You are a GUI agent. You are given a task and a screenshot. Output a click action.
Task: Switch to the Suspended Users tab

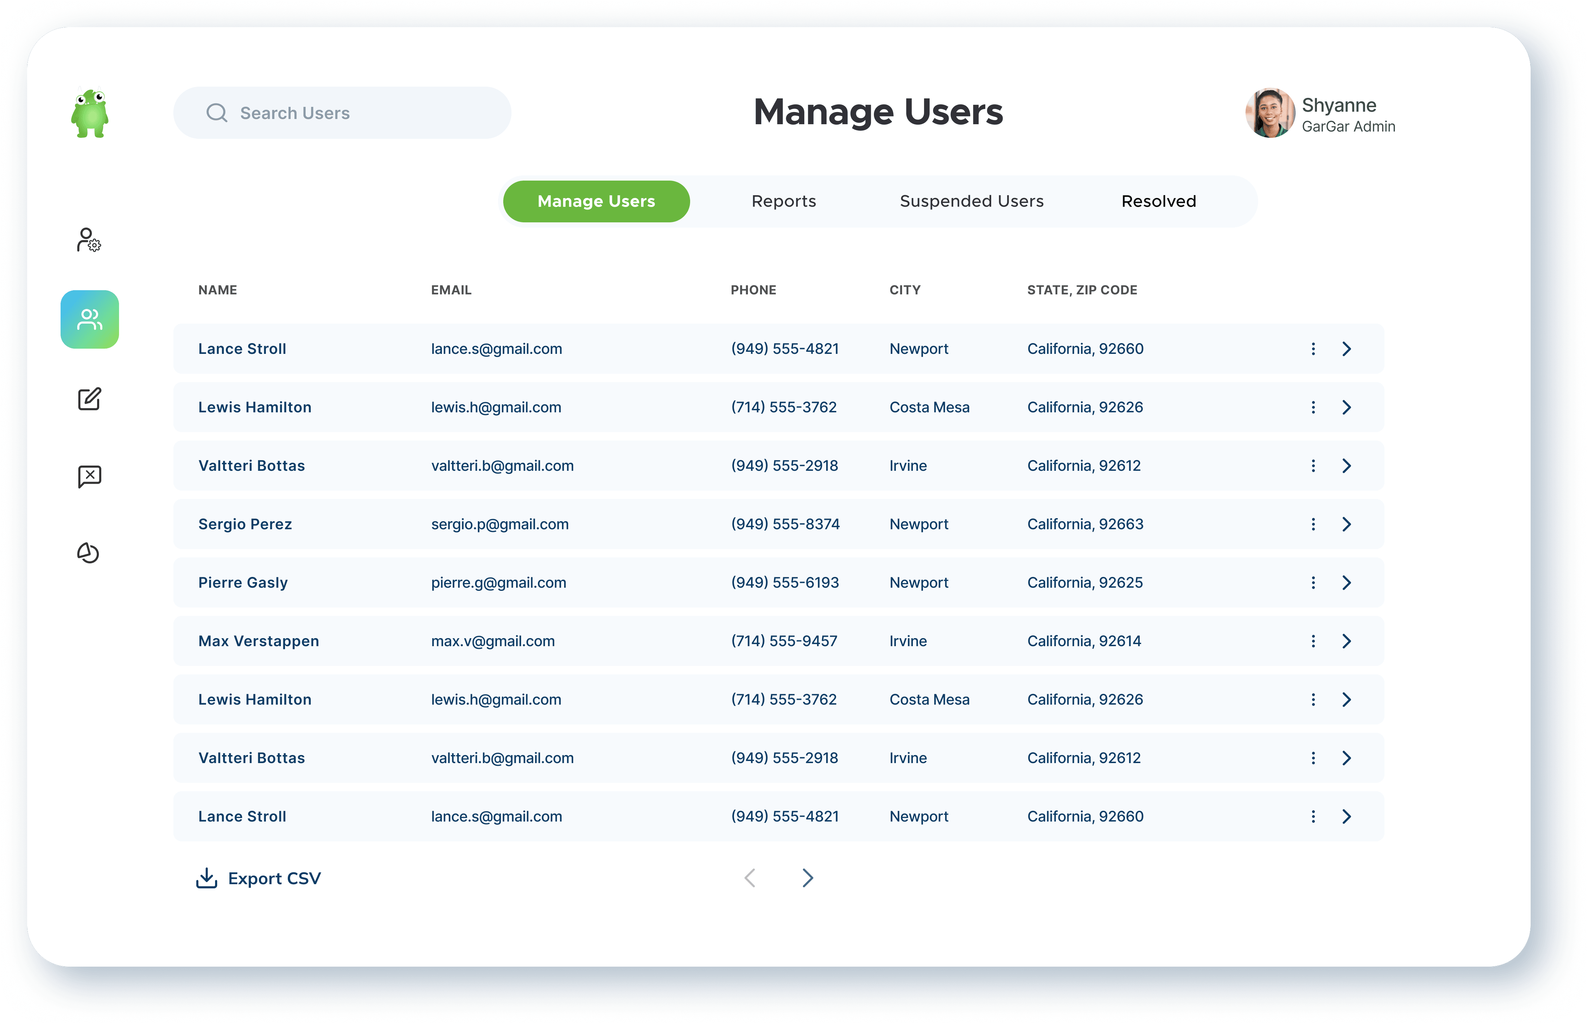[971, 201]
